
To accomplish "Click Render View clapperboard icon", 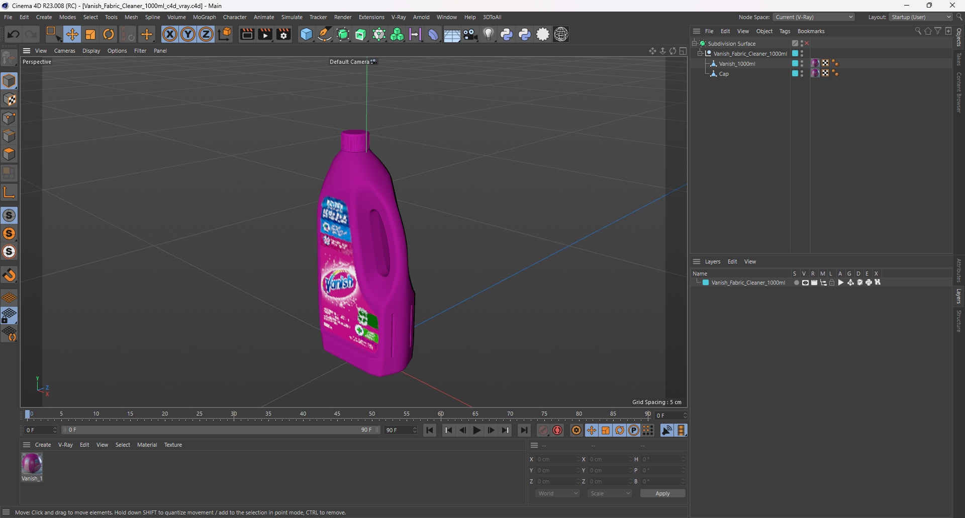I will tap(247, 34).
